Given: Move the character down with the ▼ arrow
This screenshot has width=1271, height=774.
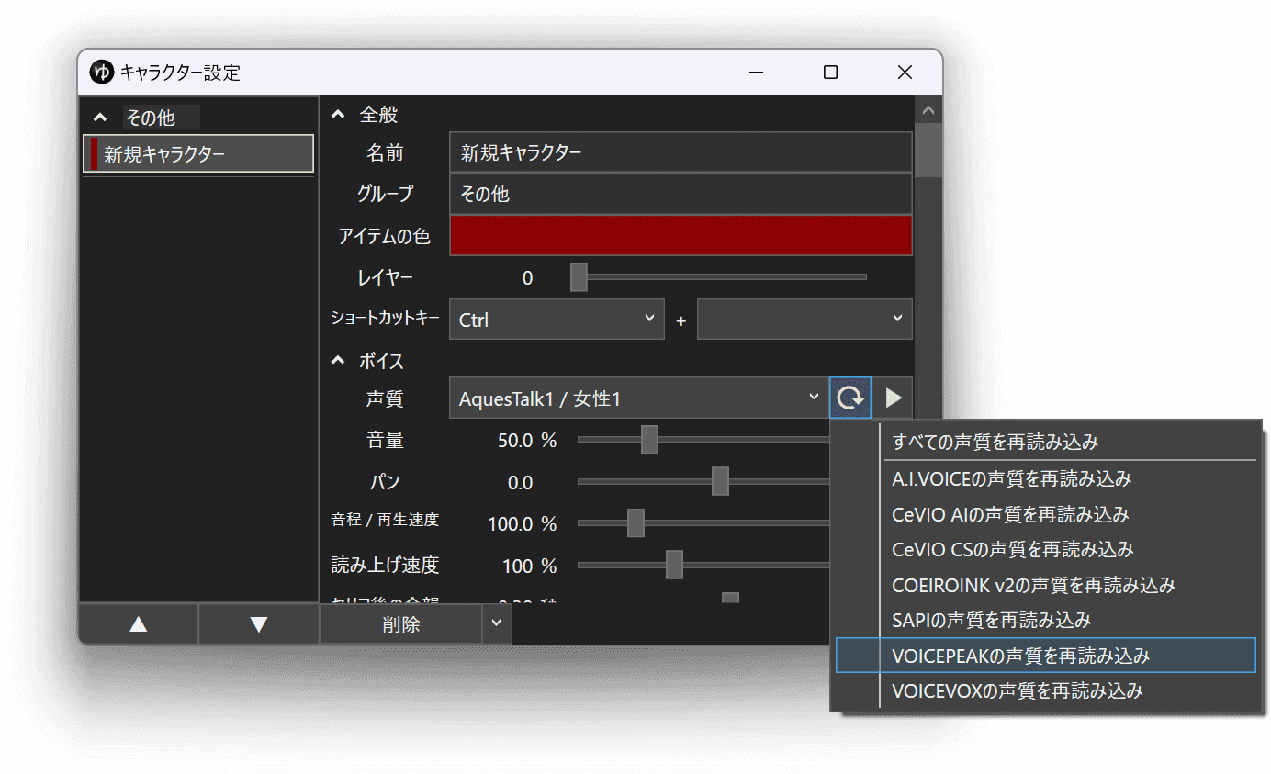Looking at the screenshot, I should coord(258,623).
